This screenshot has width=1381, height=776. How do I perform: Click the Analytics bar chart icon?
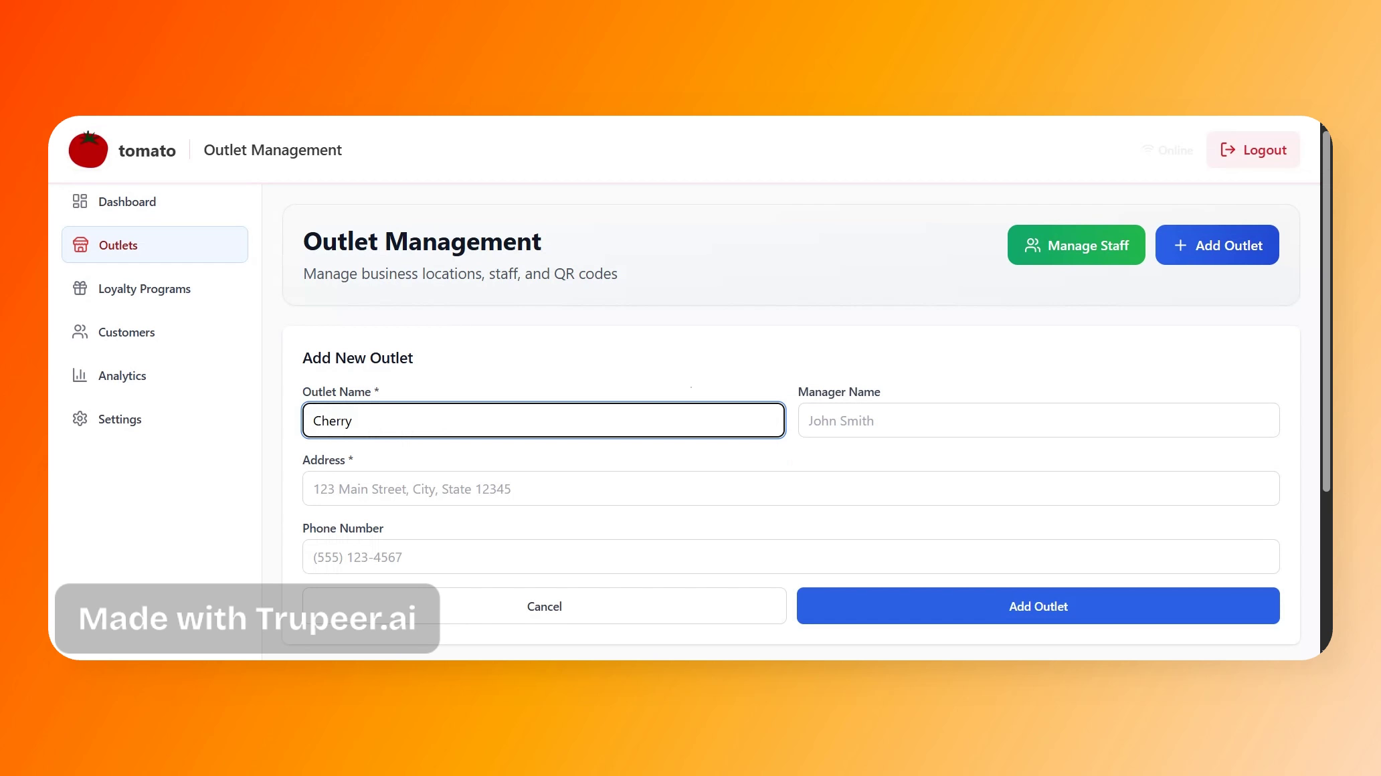[80, 375]
